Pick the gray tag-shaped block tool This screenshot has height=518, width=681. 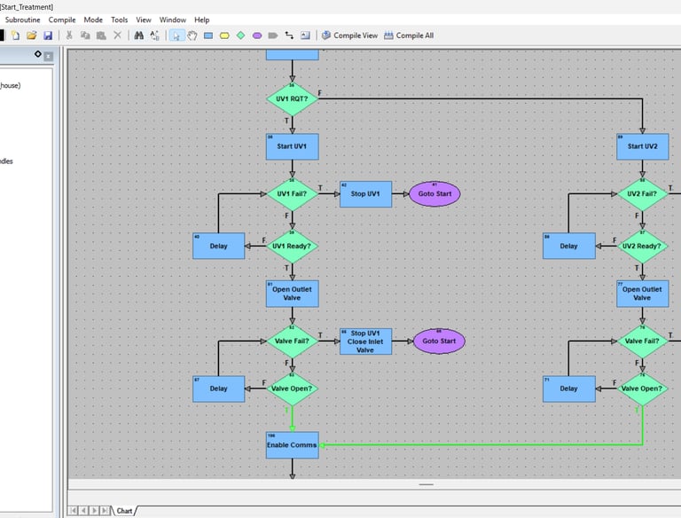(x=273, y=35)
